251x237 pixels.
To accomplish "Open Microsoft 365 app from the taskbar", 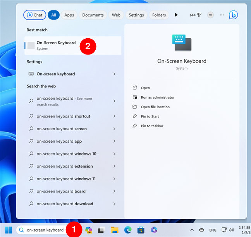I will tap(154, 230).
